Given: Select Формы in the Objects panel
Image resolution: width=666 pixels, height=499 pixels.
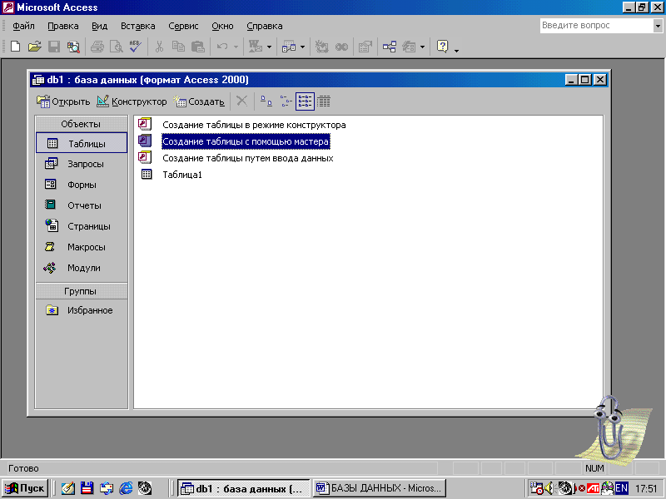Looking at the screenshot, I should tap(82, 185).
